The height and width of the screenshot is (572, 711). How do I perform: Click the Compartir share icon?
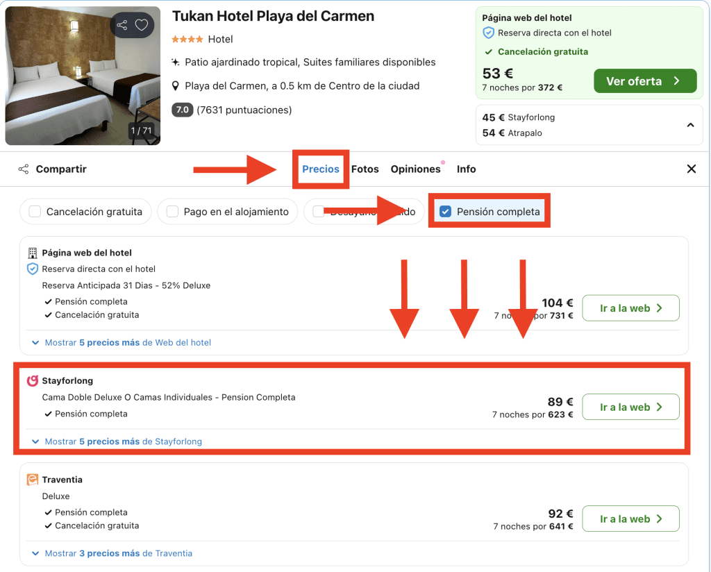point(24,169)
